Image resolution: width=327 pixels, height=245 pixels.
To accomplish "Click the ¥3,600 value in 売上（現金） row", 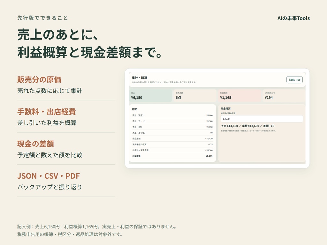I will tap(209, 115).
